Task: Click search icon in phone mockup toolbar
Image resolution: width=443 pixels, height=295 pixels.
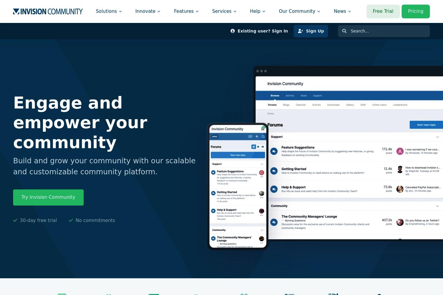Action: click(263, 136)
